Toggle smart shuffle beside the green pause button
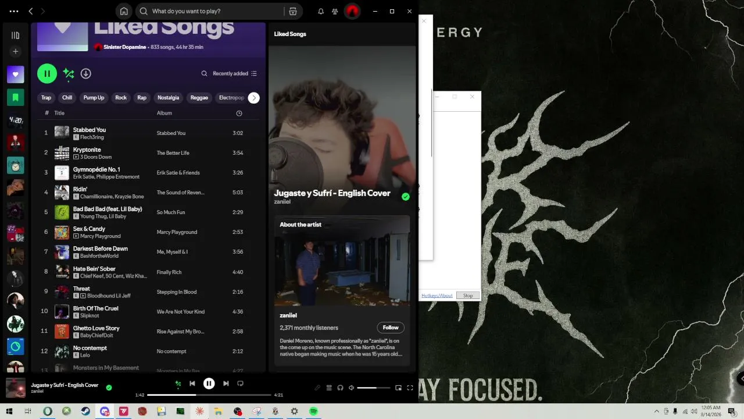This screenshot has height=419, width=744. coord(69,73)
